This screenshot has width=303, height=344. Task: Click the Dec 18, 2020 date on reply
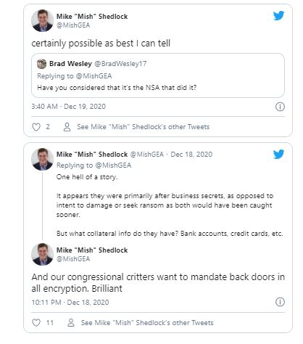pyautogui.click(x=191, y=155)
